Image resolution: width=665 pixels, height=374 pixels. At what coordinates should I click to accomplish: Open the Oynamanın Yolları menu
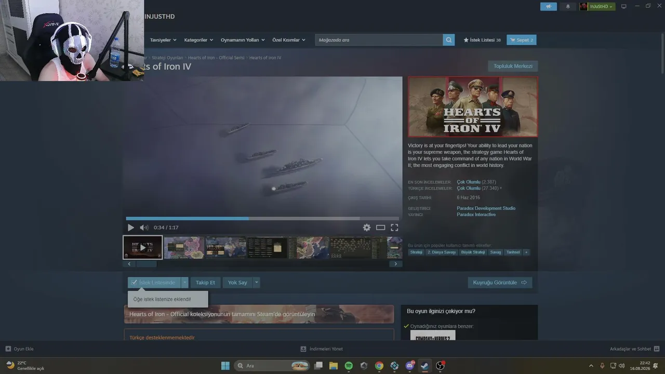pos(243,40)
